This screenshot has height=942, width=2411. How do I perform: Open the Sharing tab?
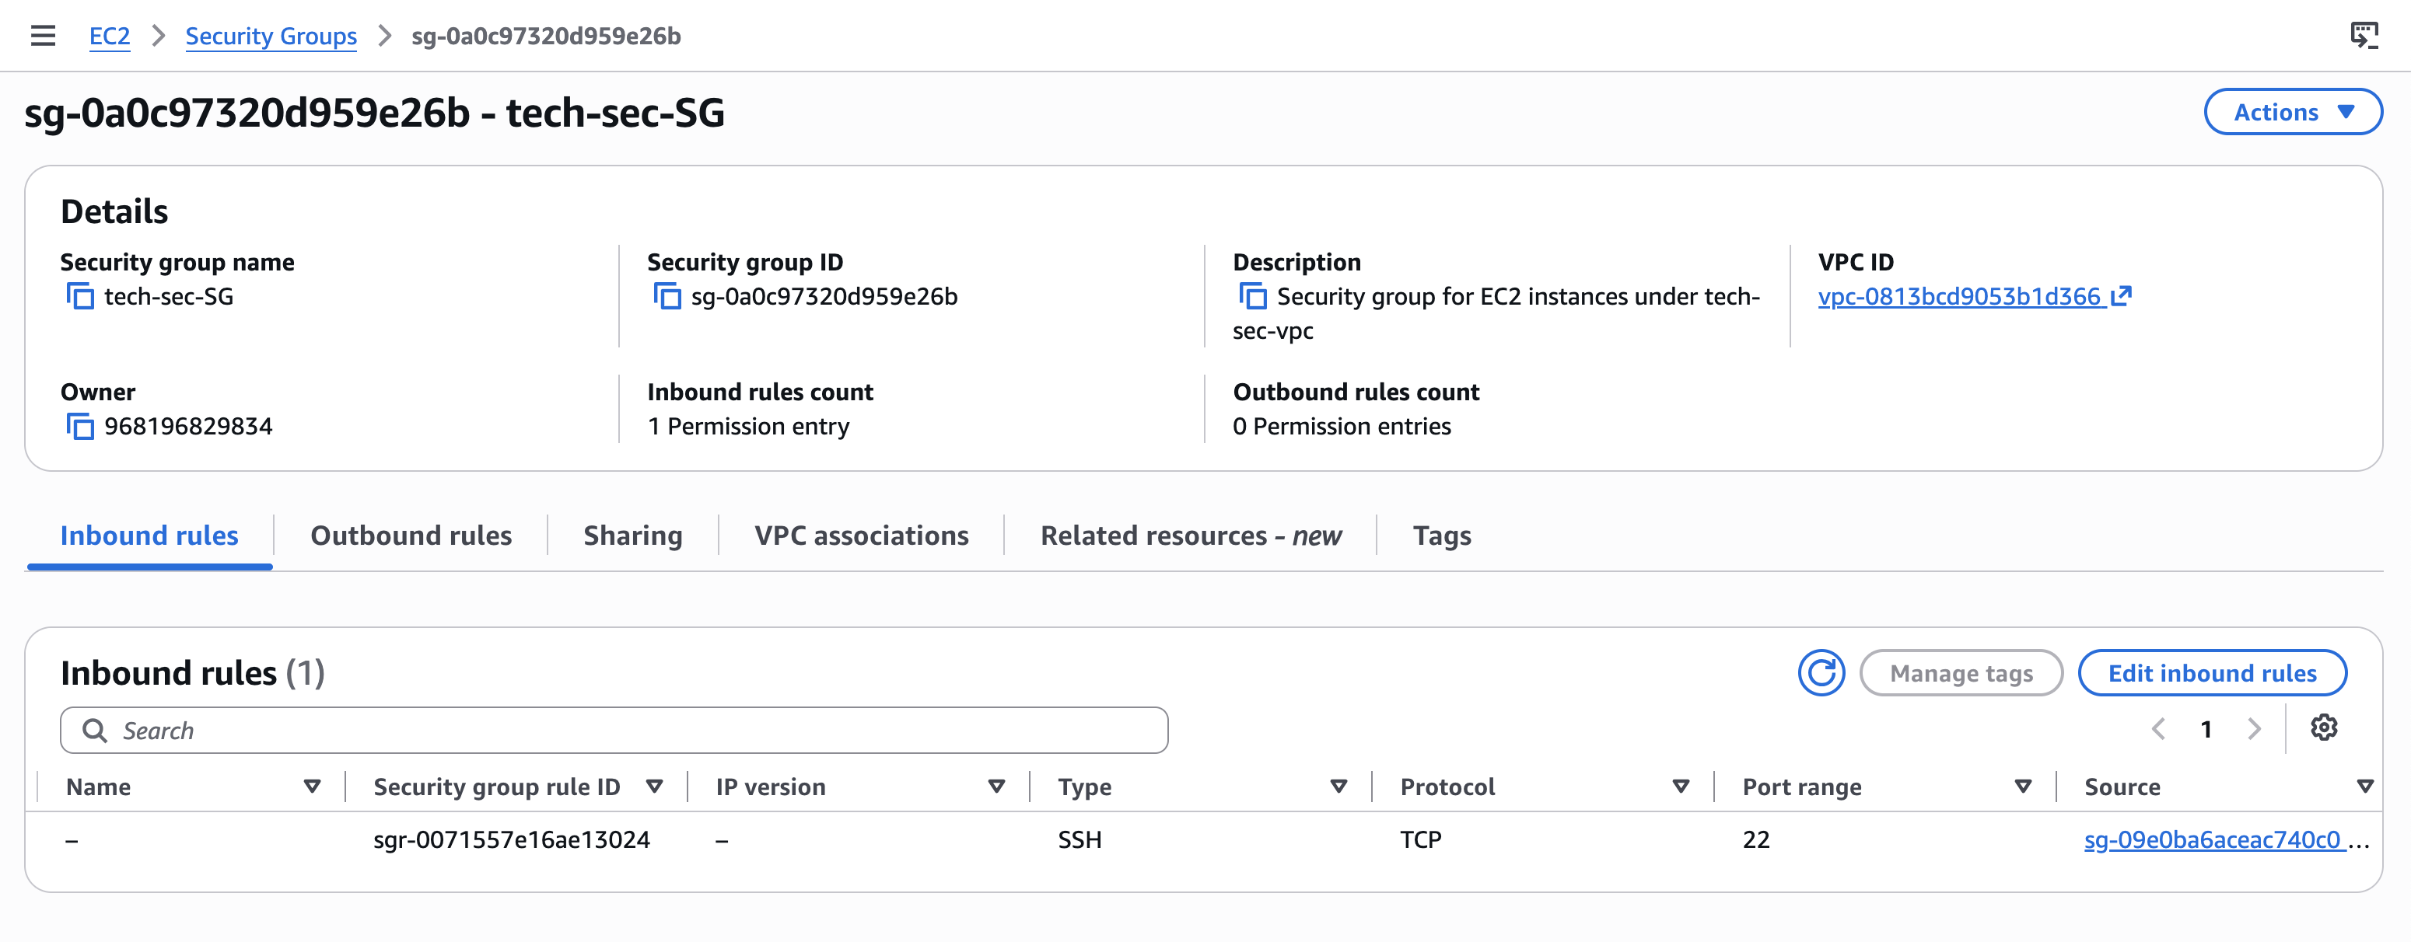(633, 535)
